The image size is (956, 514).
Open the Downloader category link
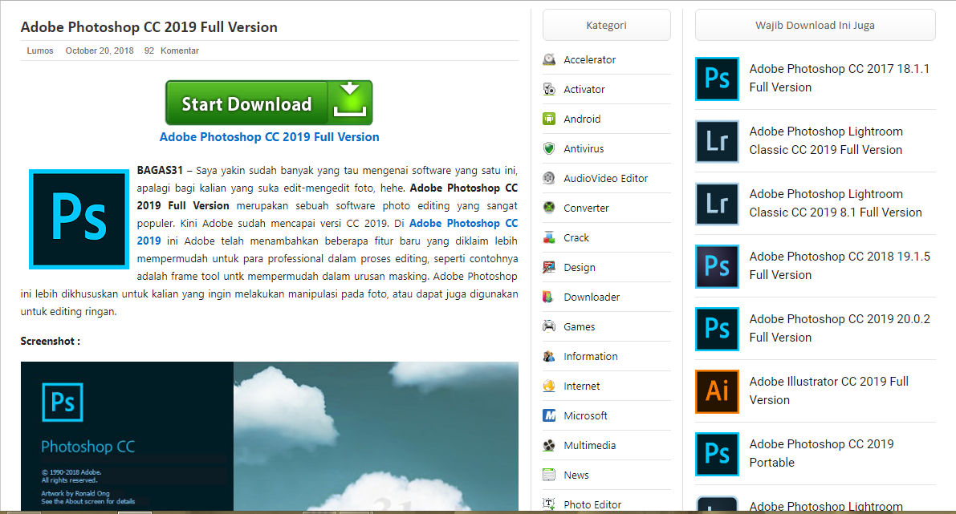point(592,297)
